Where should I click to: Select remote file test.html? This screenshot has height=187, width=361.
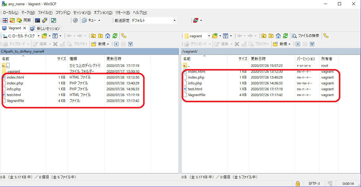(195, 89)
